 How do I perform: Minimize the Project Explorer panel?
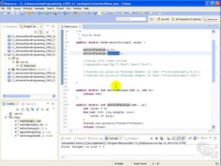(48, 26)
